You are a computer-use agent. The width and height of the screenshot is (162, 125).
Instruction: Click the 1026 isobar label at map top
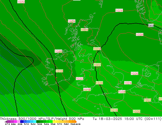(x=119, y=10)
